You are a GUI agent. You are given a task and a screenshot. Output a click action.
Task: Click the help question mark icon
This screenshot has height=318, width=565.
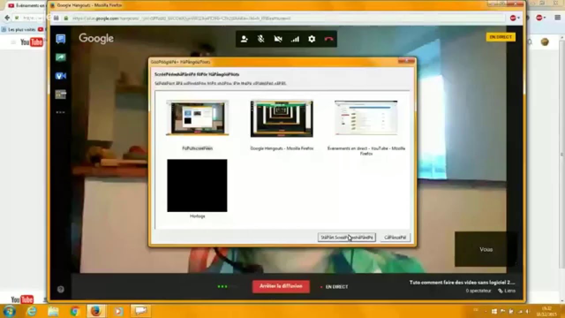[x=61, y=289]
